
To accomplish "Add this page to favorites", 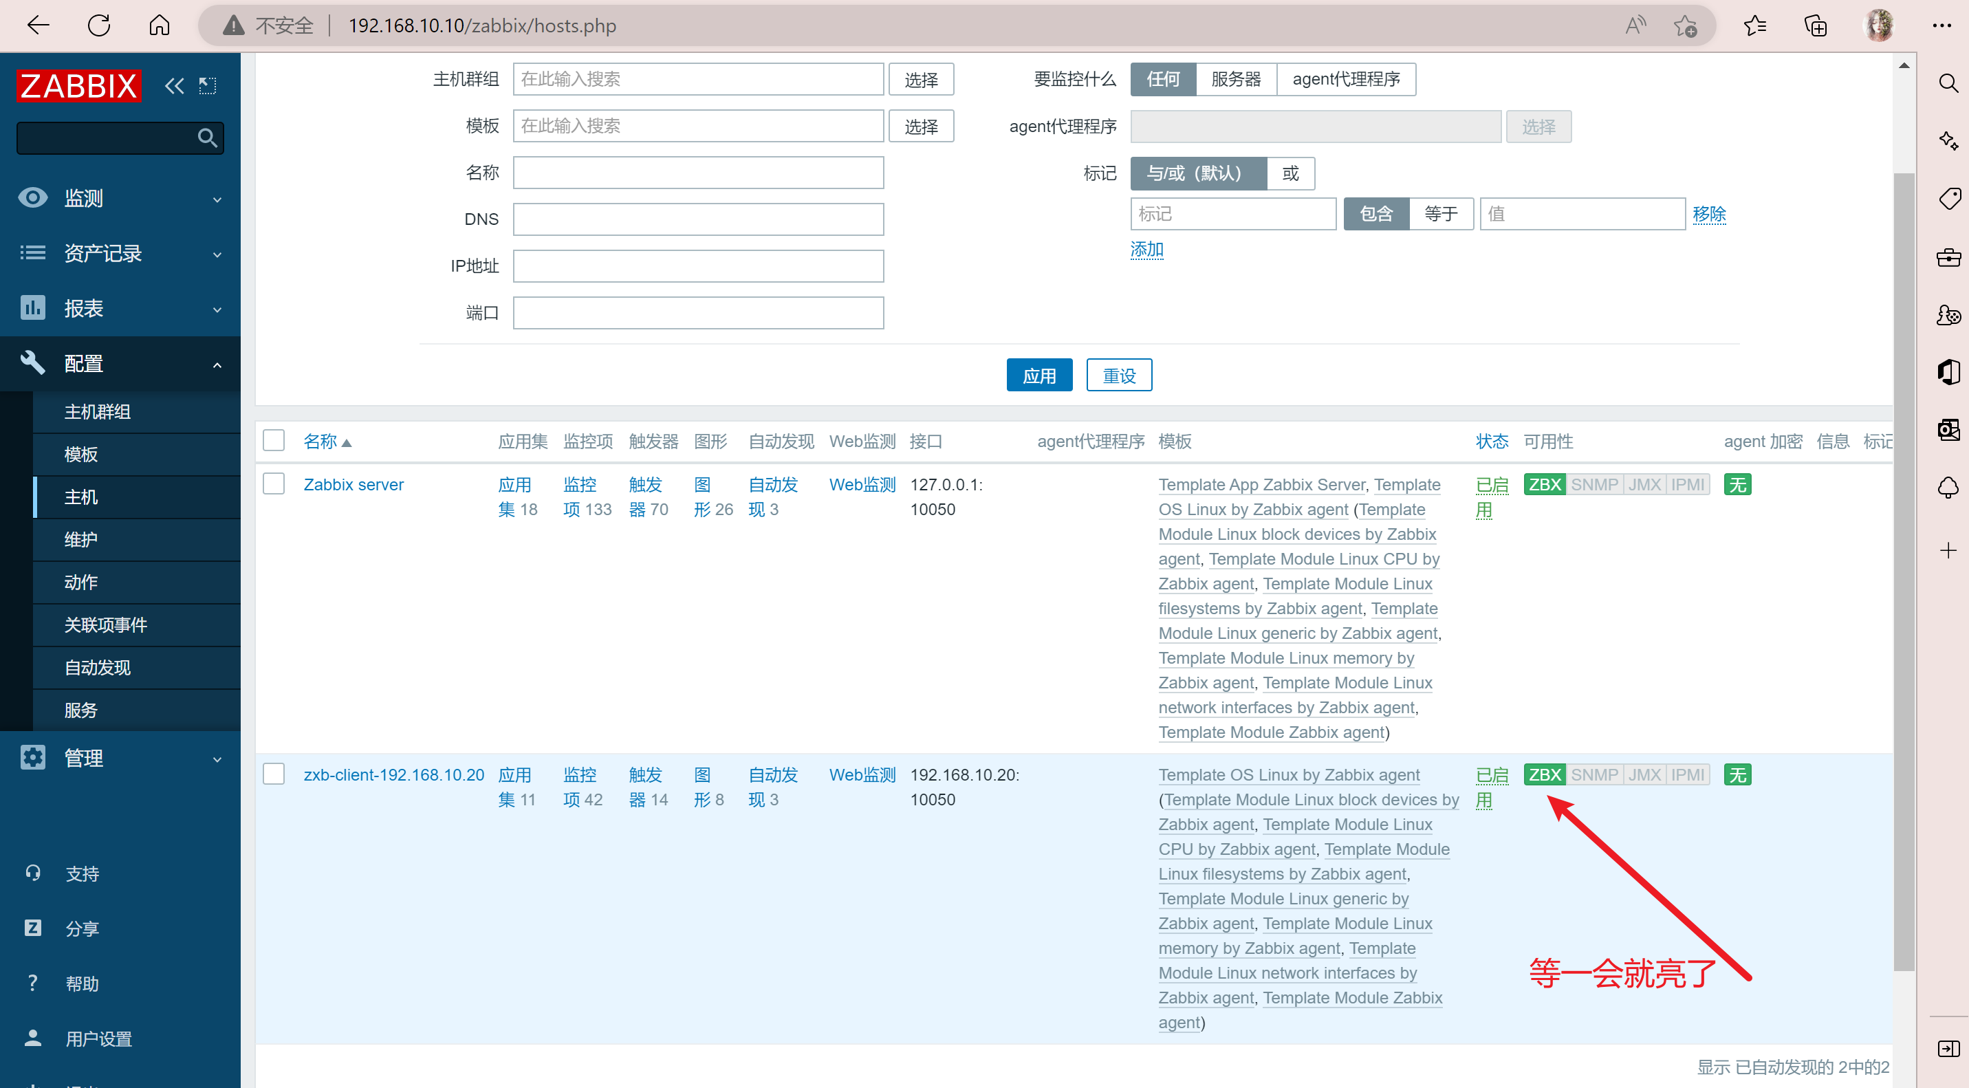I will point(1685,26).
